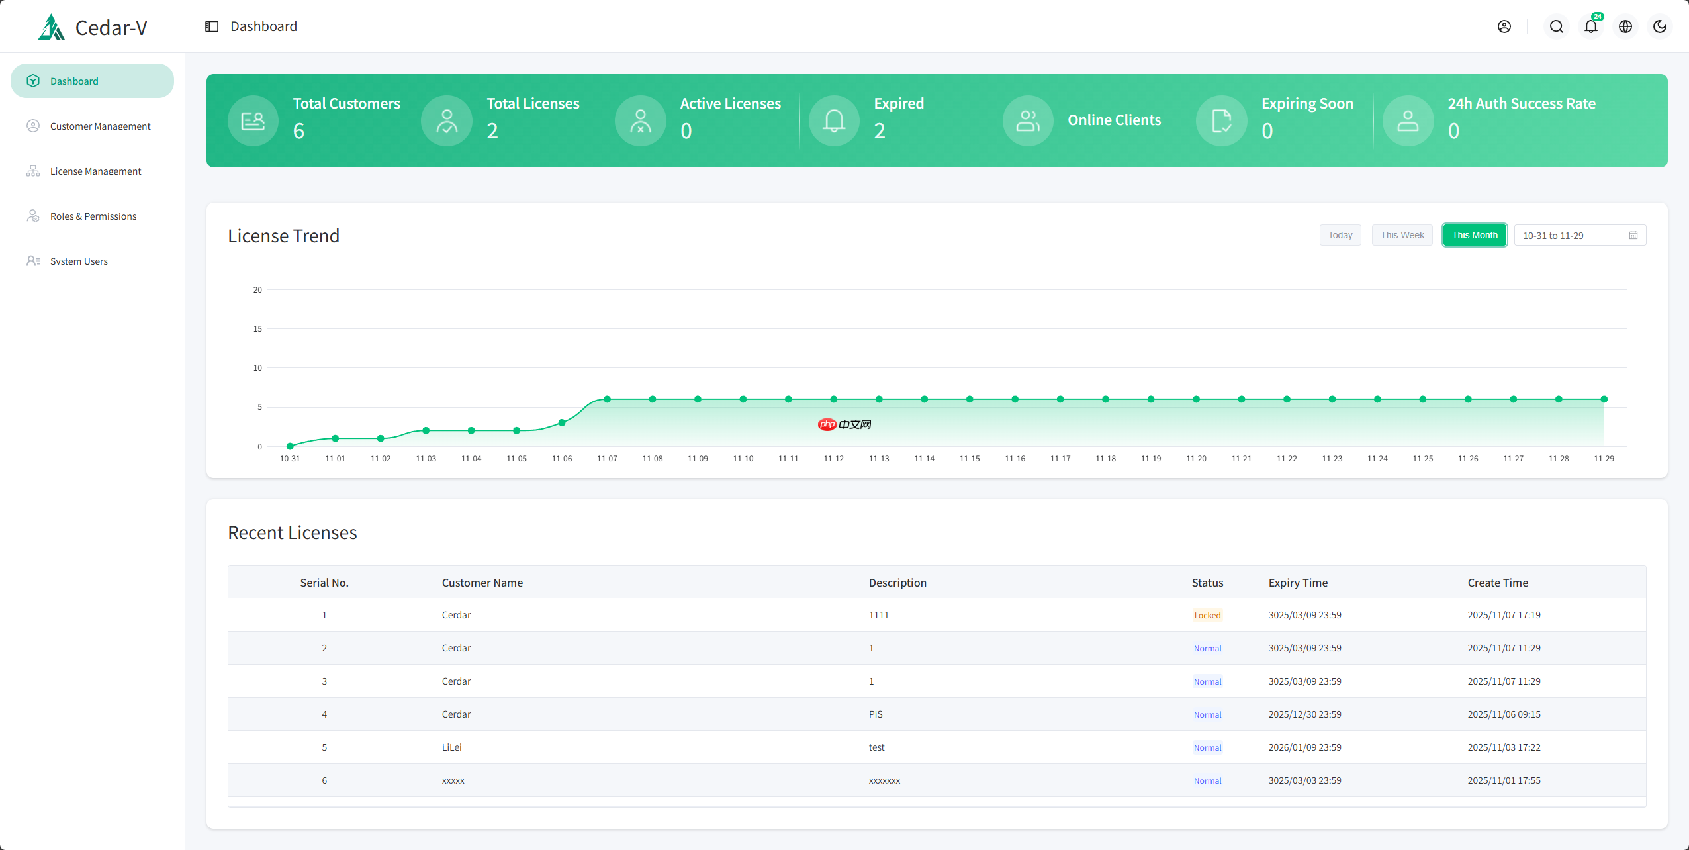
Task: Open Roles & Permissions from the sidebar
Action: tap(93, 216)
